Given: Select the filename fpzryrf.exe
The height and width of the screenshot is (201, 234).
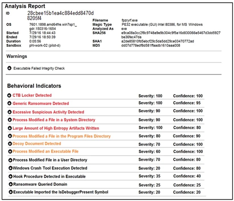Looking at the screenshot, I should pos(130,21).
